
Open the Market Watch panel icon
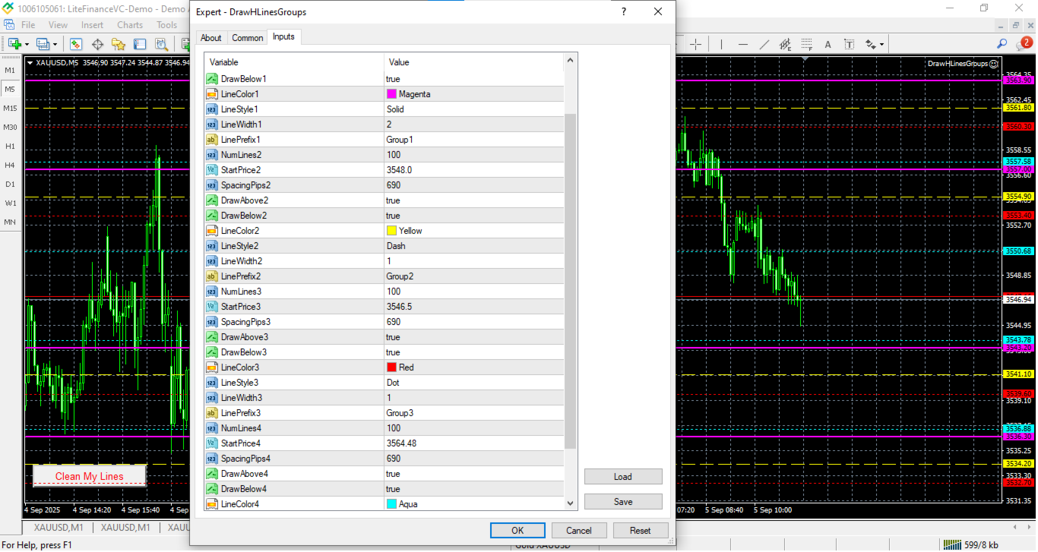pos(76,44)
